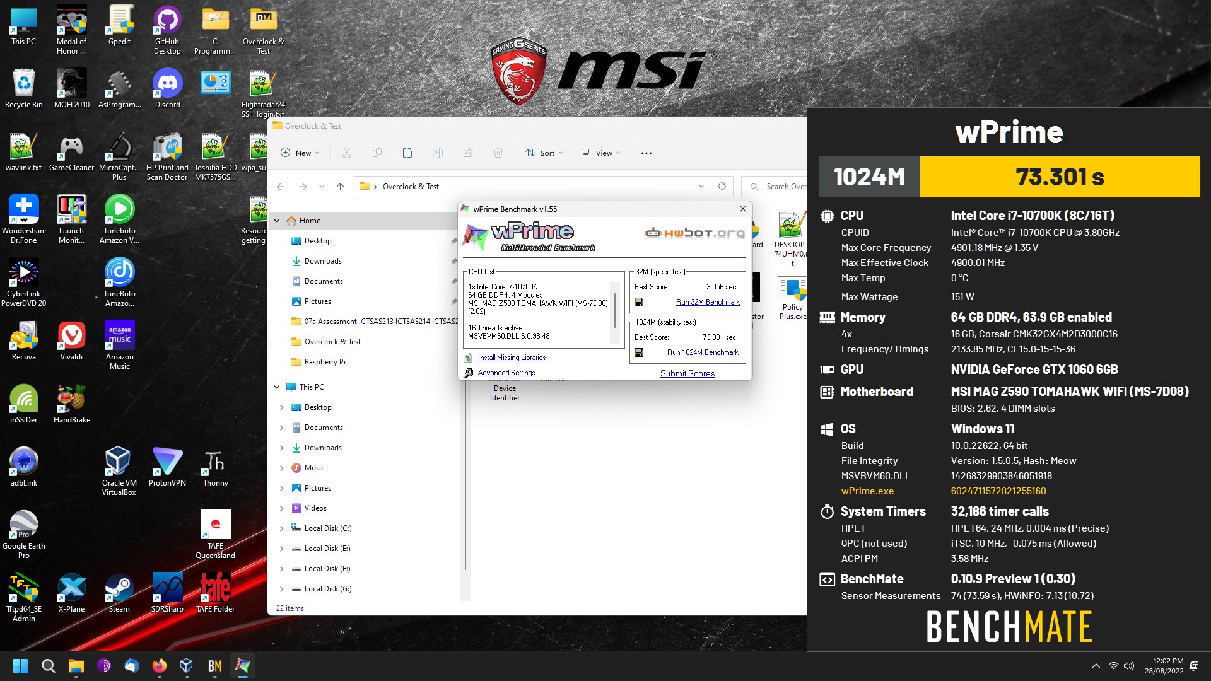Refresh the Overclock & Test folder
The height and width of the screenshot is (681, 1211).
tap(722, 186)
